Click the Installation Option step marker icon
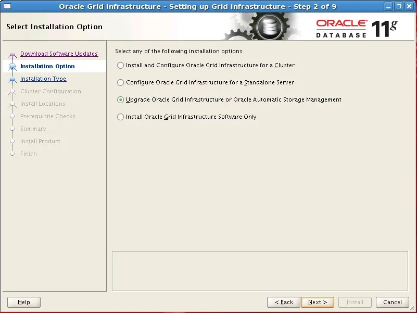The width and height of the screenshot is (417, 313). tap(12, 66)
